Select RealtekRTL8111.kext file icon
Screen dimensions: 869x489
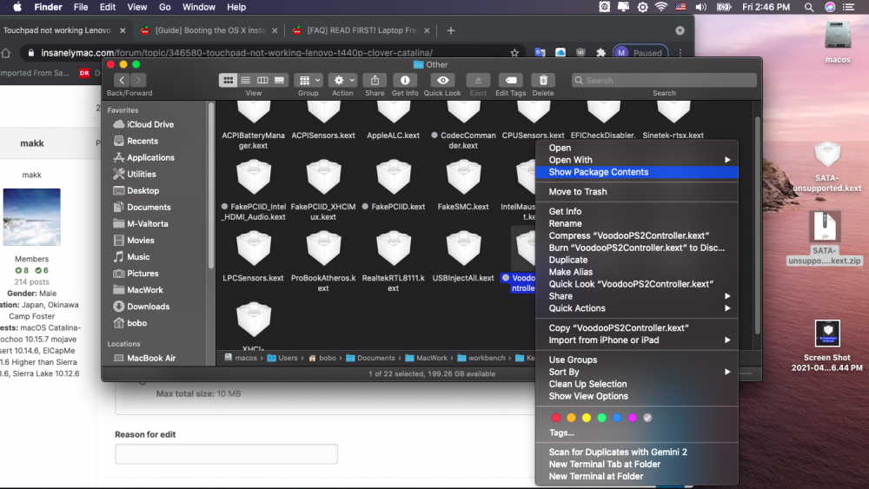(394, 248)
